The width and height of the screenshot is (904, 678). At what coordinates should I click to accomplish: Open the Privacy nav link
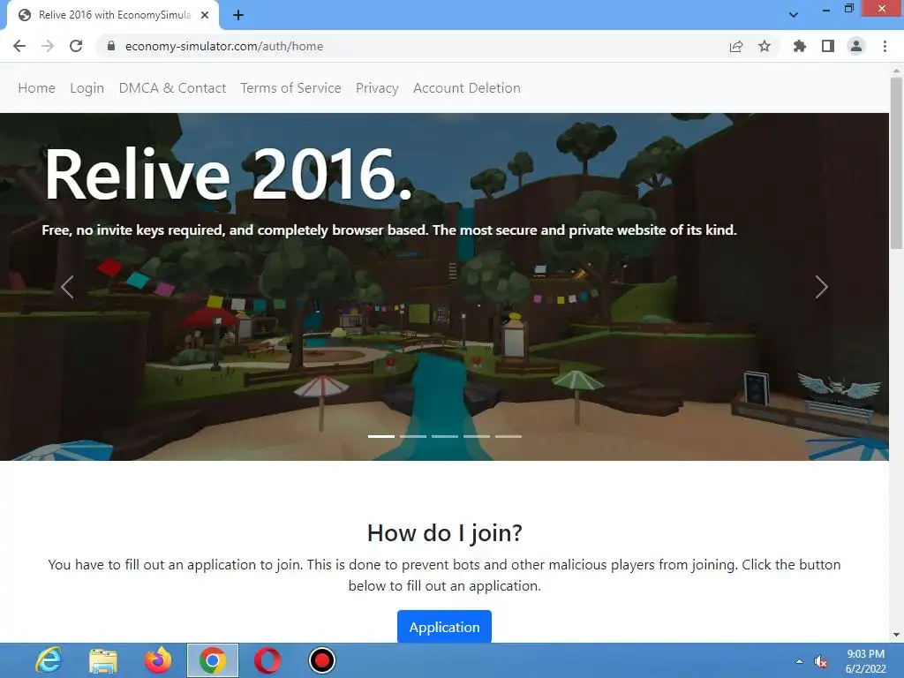(377, 88)
